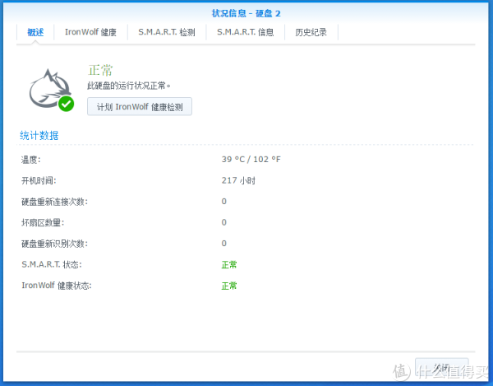Image resolution: width=493 pixels, height=386 pixels.
Task: Select the 硬盘重新识别次数 label
Action: tap(54, 244)
